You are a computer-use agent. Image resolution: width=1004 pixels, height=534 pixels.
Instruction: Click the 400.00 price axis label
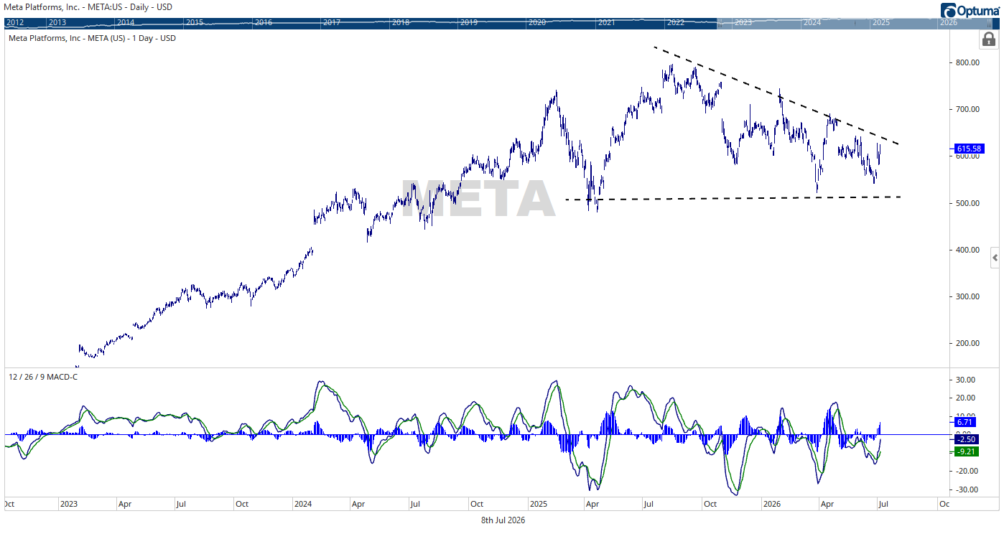[968, 250]
